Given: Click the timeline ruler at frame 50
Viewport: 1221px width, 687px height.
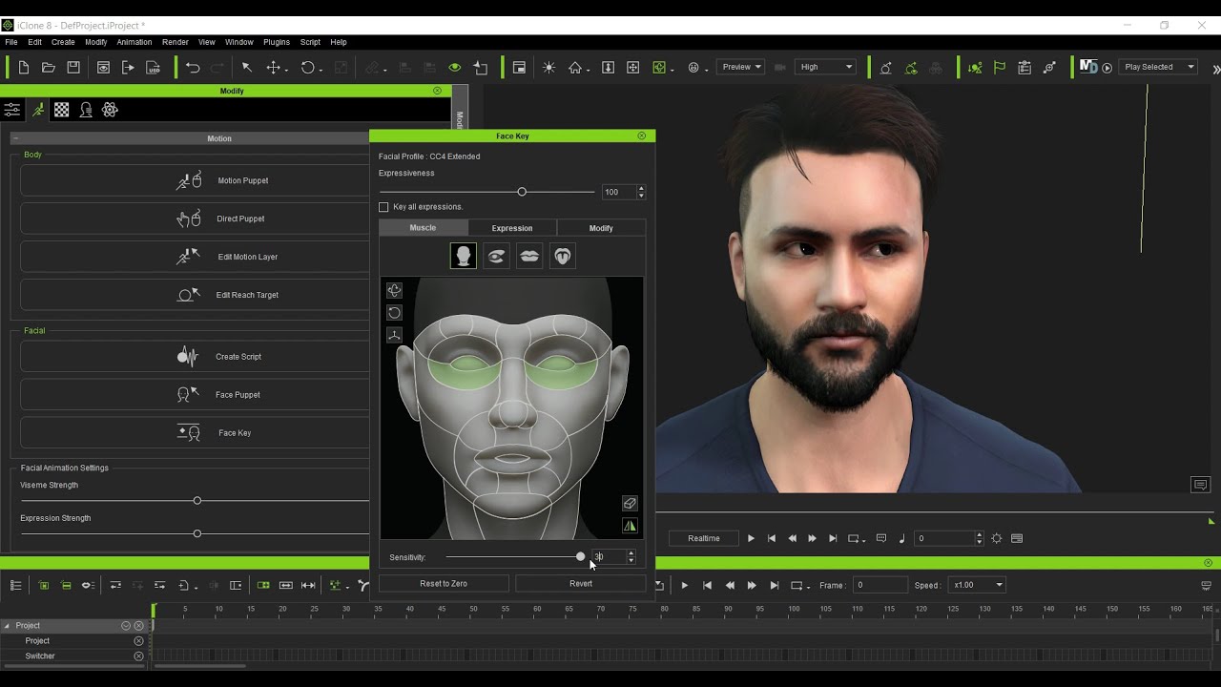Looking at the screenshot, I should coord(473,609).
